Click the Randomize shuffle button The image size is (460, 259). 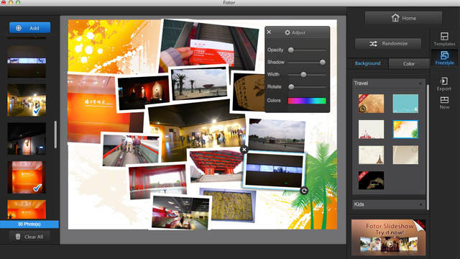click(x=388, y=44)
